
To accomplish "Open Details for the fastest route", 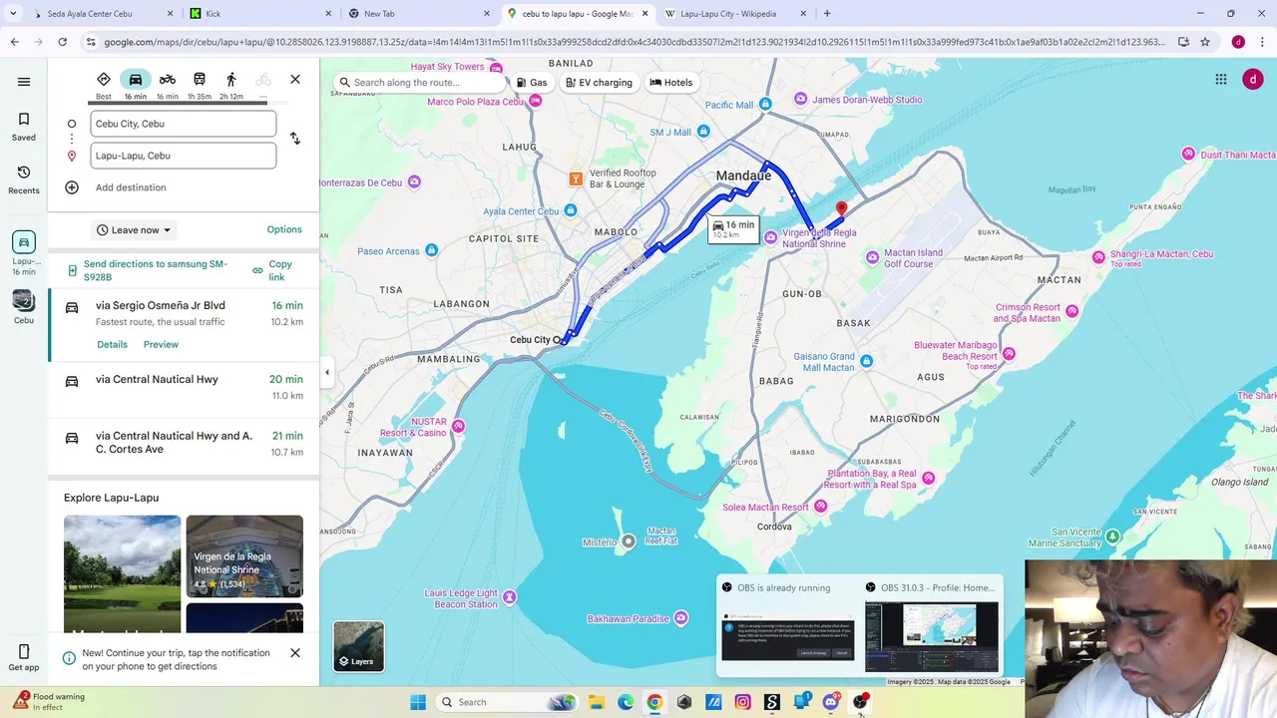I will point(112,345).
